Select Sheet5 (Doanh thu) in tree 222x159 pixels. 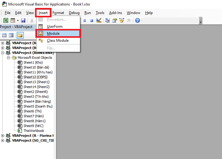pyautogui.click(x=38, y=106)
